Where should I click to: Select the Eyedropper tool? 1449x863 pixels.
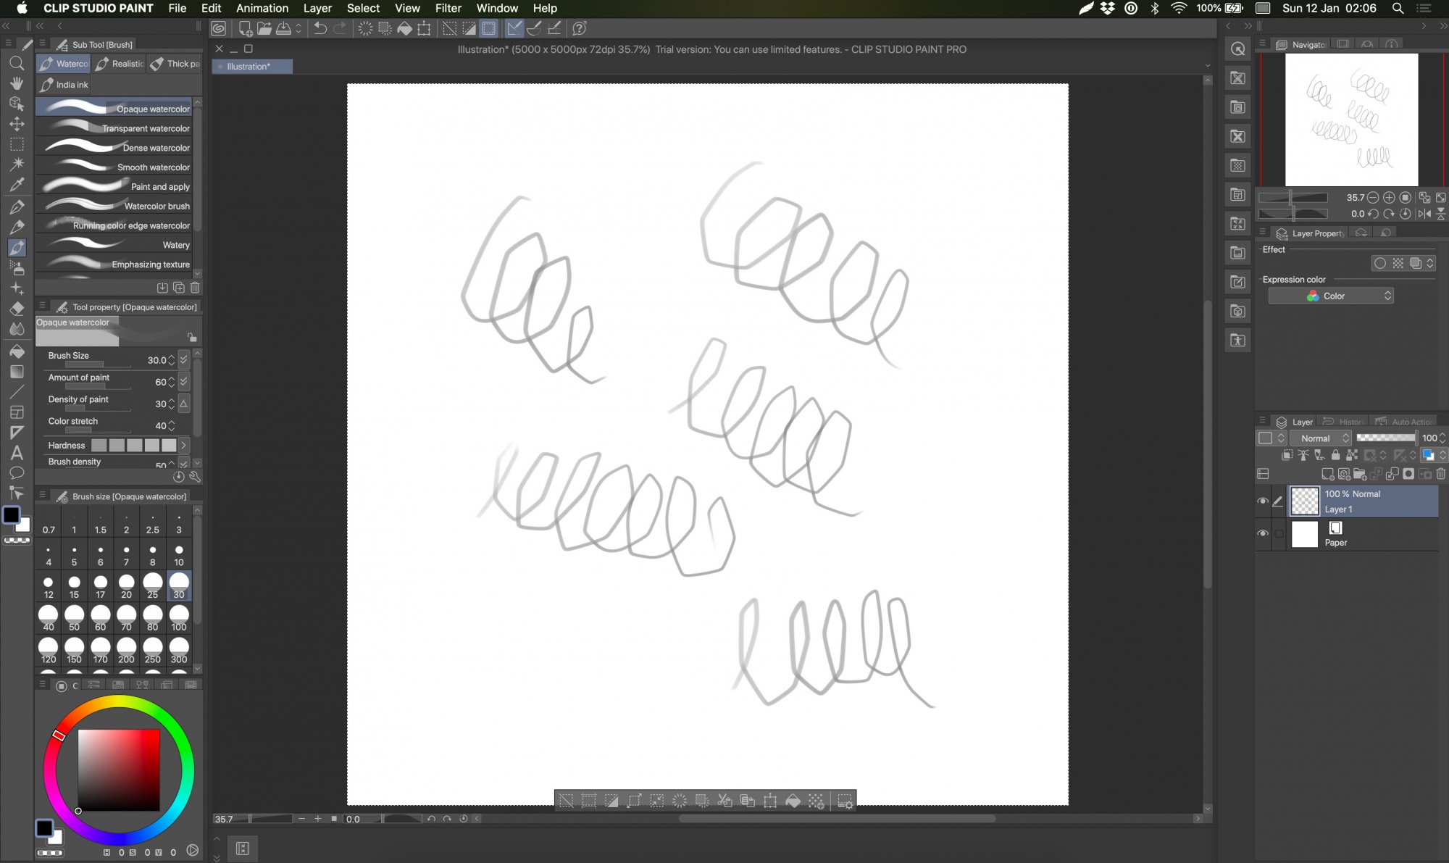[17, 185]
